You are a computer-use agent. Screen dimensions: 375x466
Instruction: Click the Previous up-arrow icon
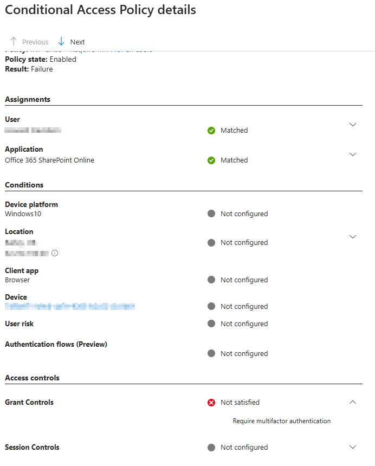click(x=14, y=42)
